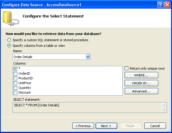Click the help question mark icon
This screenshot has width=172, height=133.
160,5
